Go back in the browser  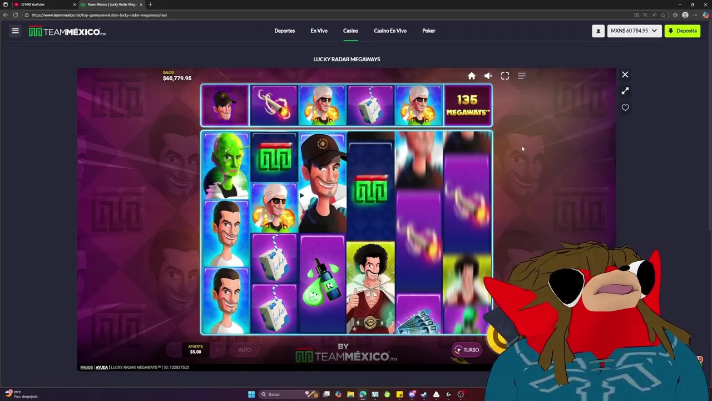point(6,15)
